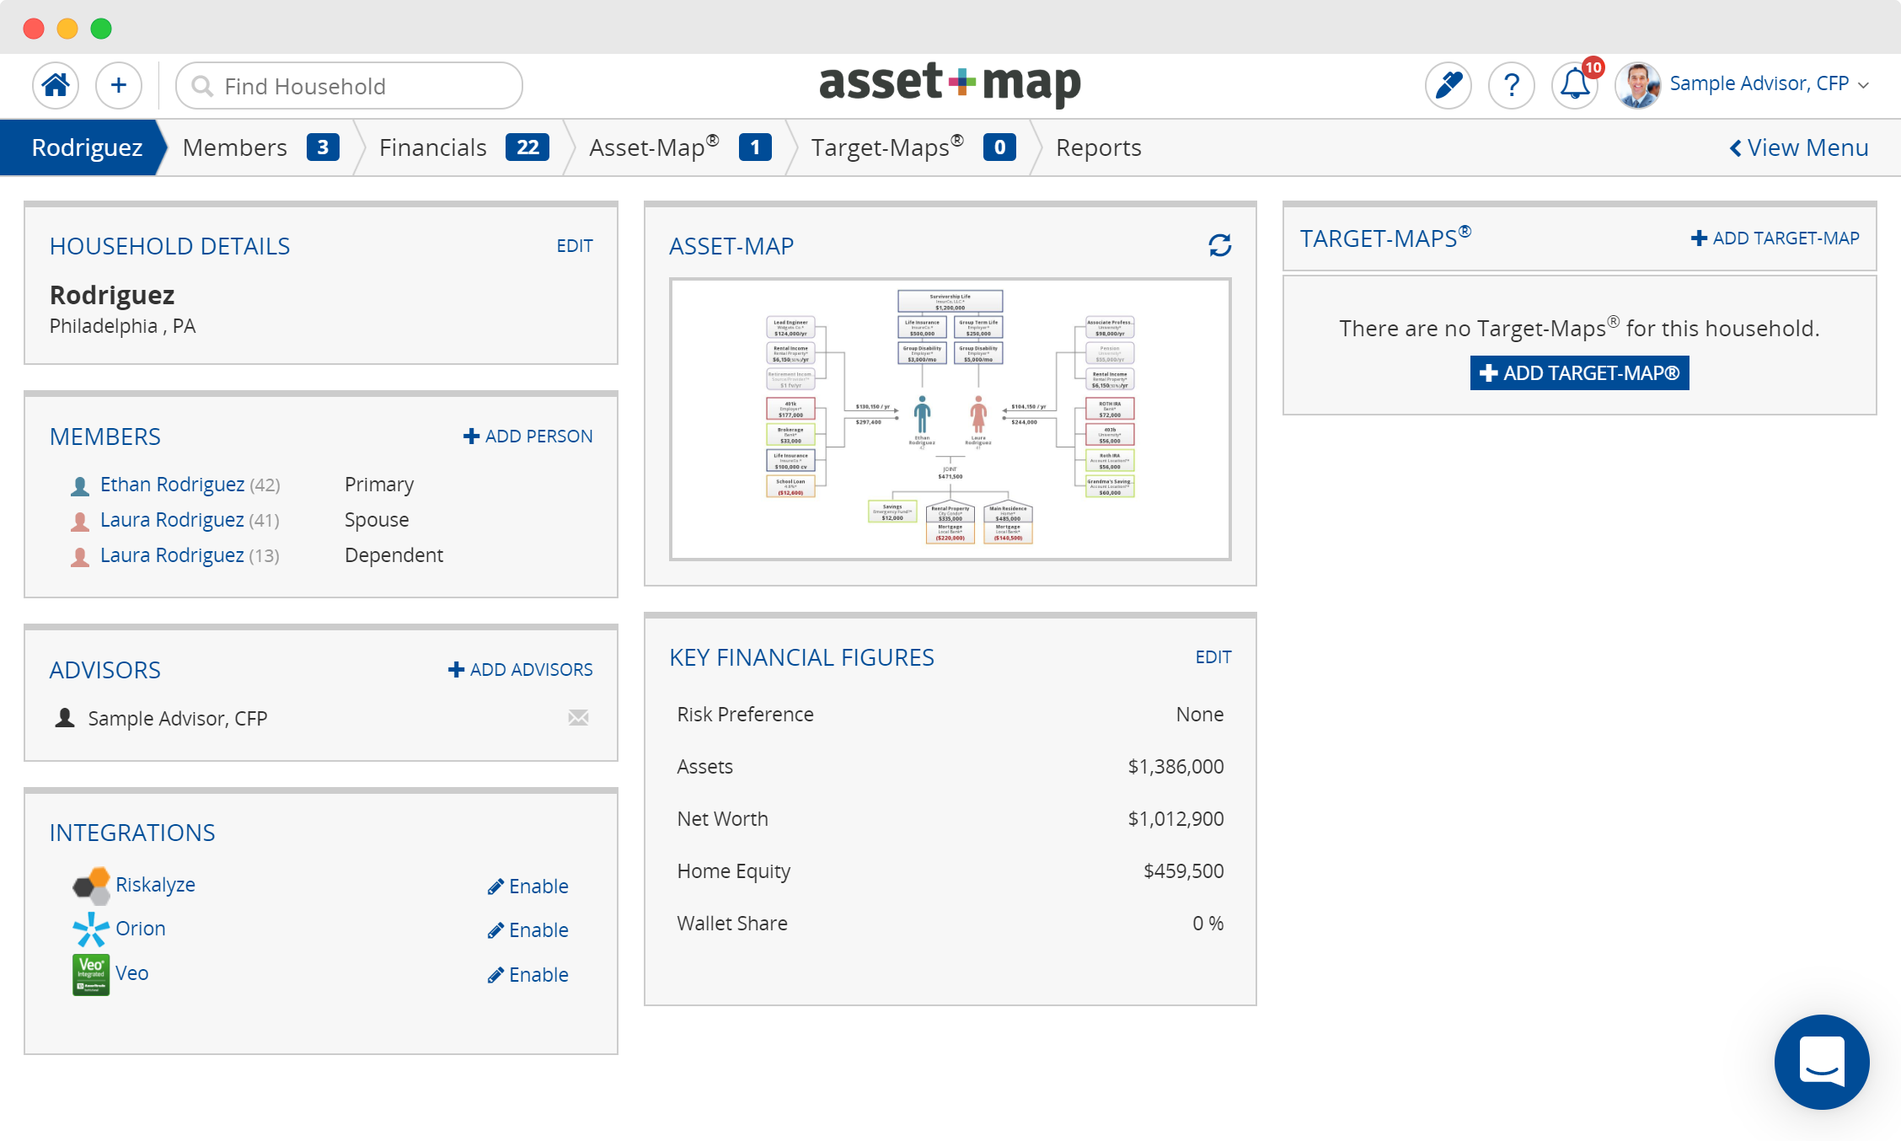The width and height of the screenshot is (1901, 1141).
Task: Click Add Person in Members
Action: [528, 437]
